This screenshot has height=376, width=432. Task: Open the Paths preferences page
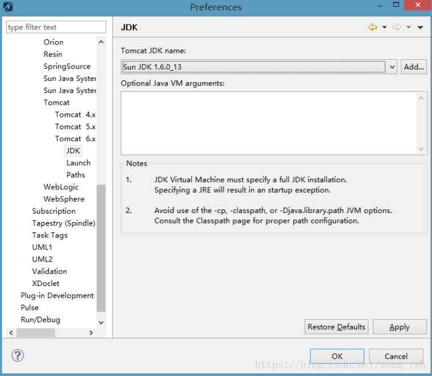coord(76,175)
